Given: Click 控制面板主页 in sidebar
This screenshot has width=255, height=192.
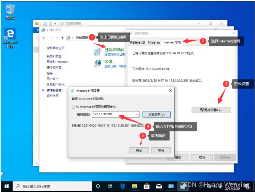Looking at the screenshot, I should pyautogui.click(x=55, y=48).
